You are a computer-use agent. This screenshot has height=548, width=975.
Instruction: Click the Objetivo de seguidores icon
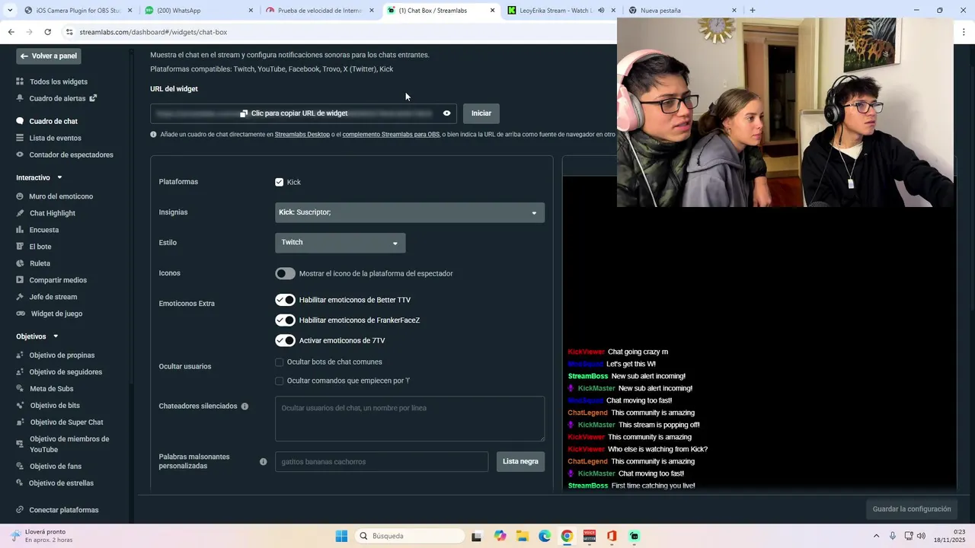(20, 372)
